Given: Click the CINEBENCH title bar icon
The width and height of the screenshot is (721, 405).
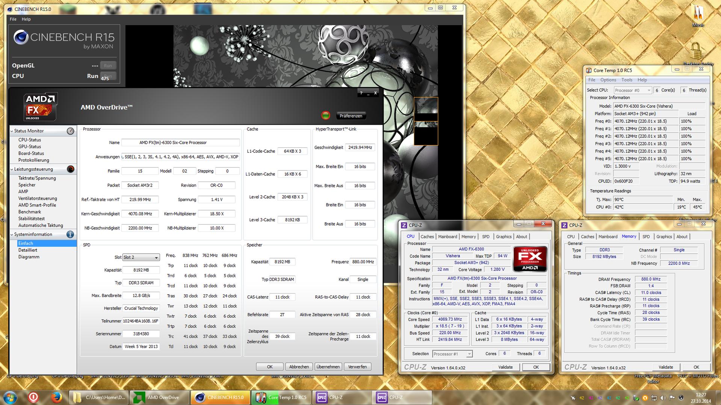Looking at the screenshot, I should [9, 9].
